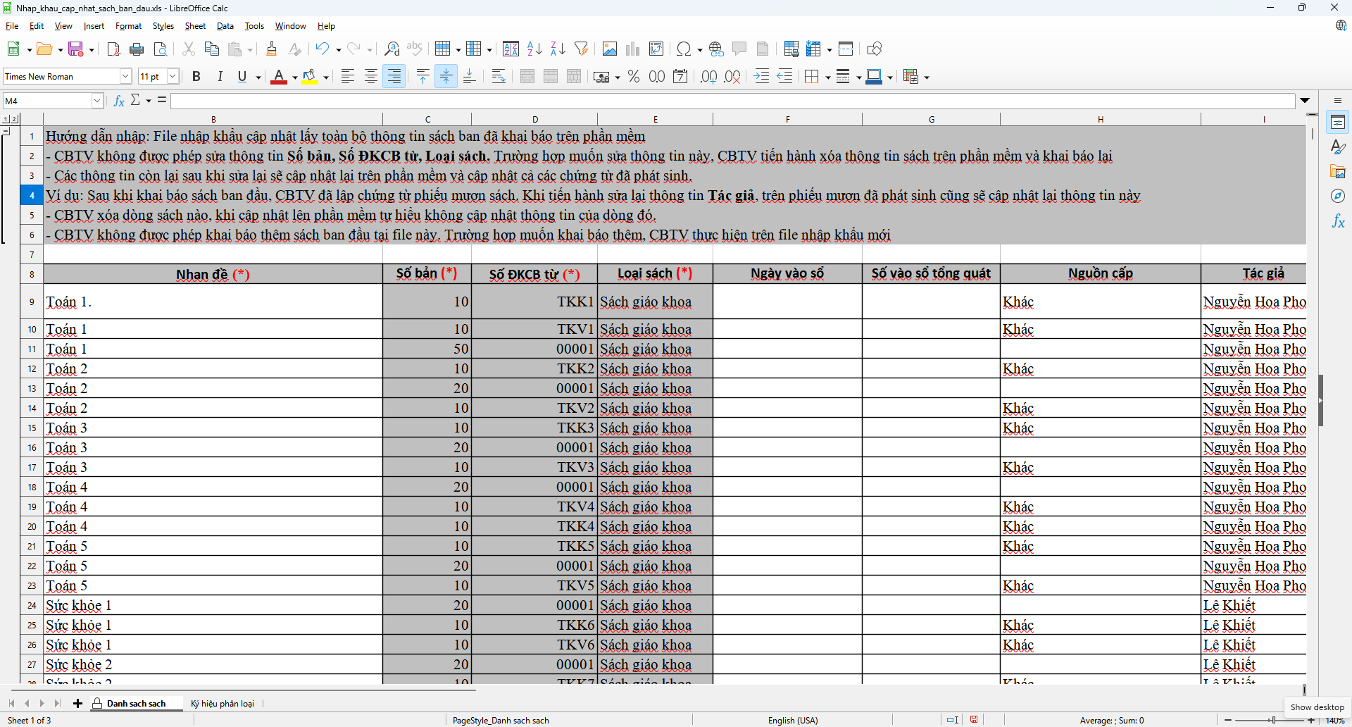Click the Sum select-function icon

135,100
